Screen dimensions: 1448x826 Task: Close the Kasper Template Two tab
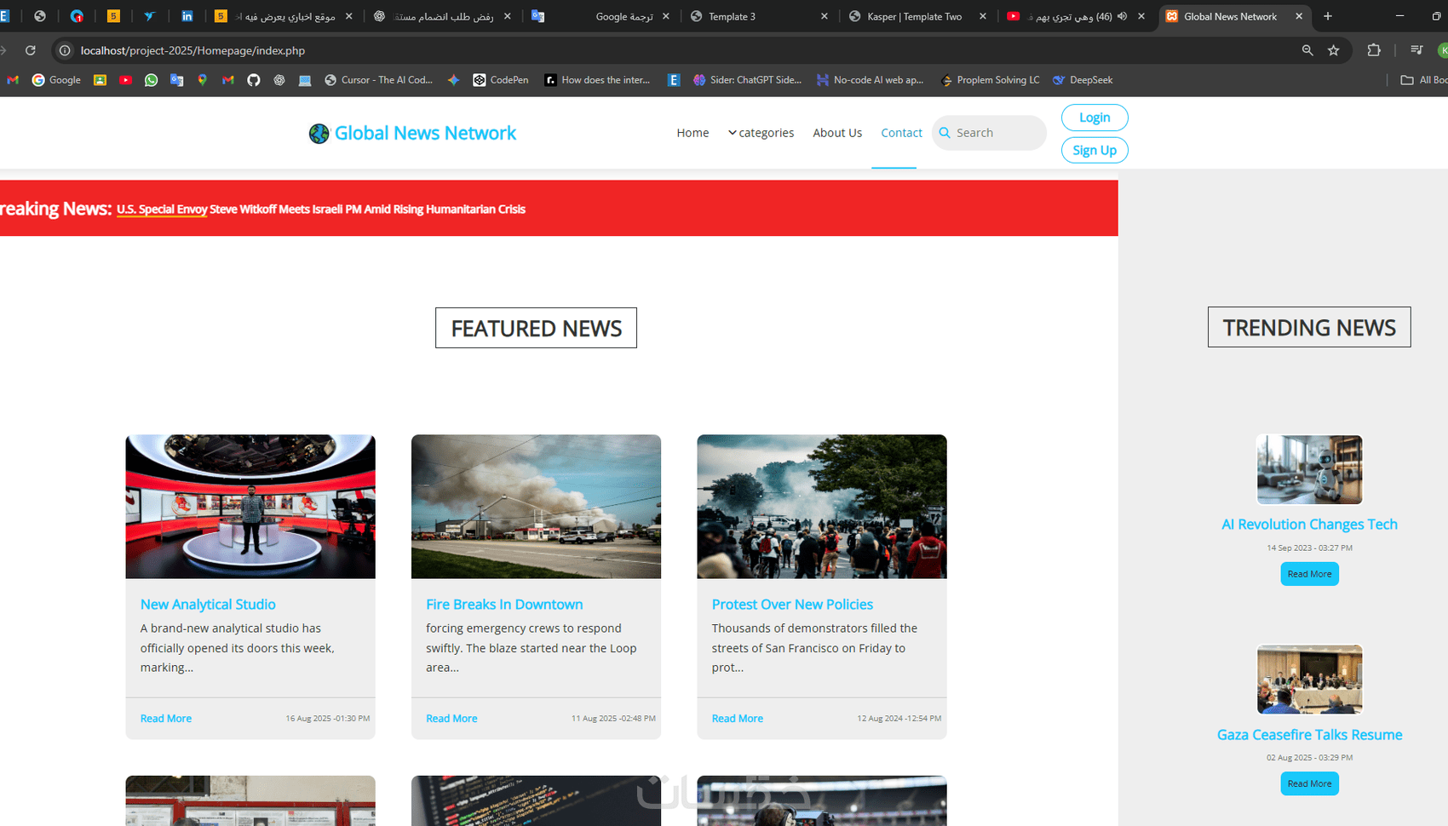coord(983,16)
